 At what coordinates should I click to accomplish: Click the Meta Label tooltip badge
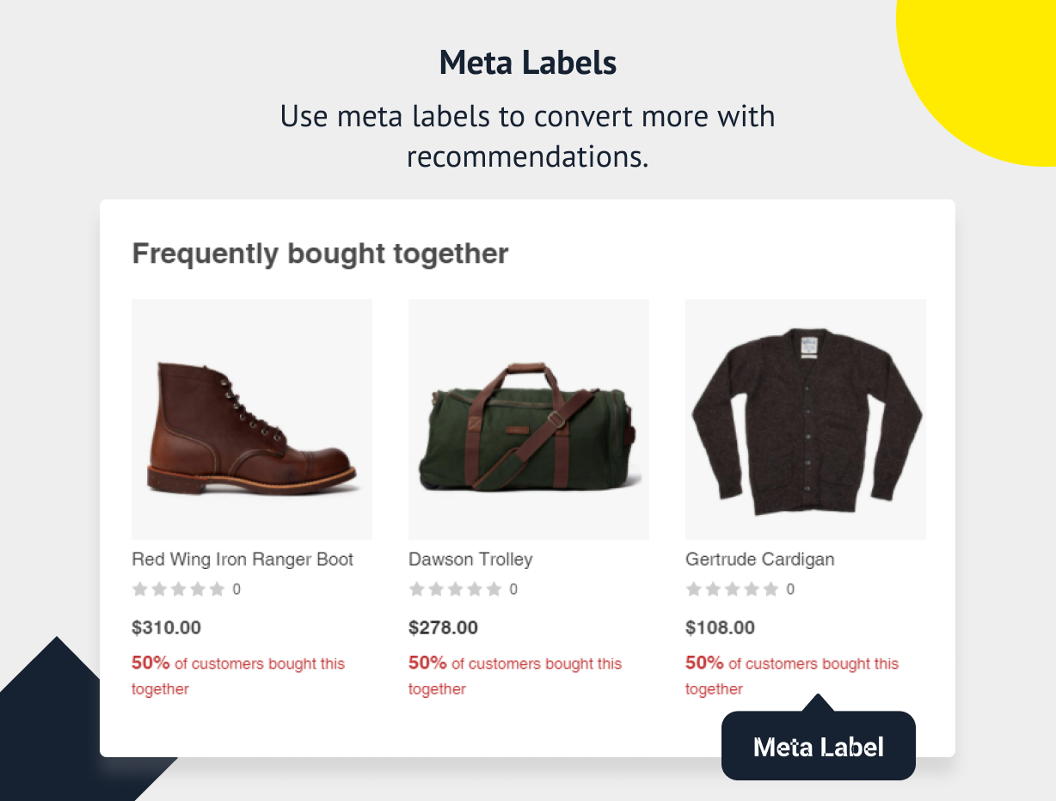pos(818,745)
